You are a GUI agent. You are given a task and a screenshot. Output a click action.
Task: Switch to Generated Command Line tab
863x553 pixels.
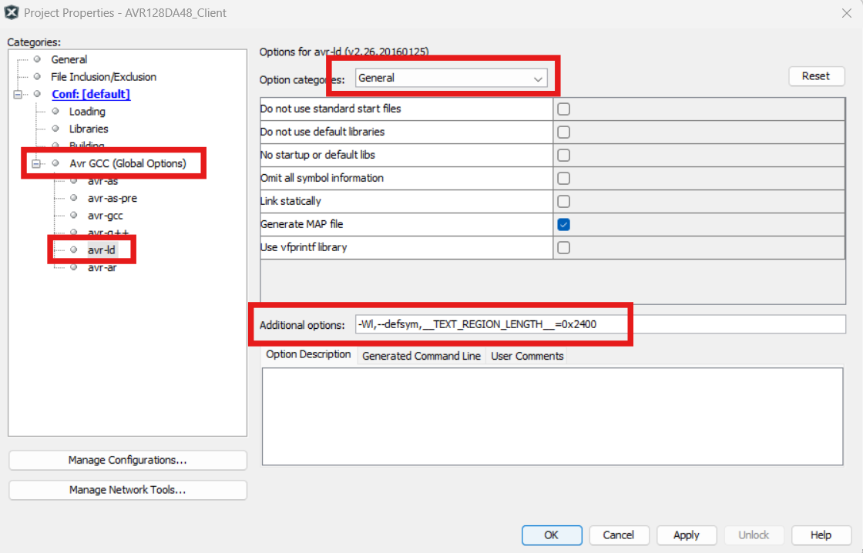(421, 356)
